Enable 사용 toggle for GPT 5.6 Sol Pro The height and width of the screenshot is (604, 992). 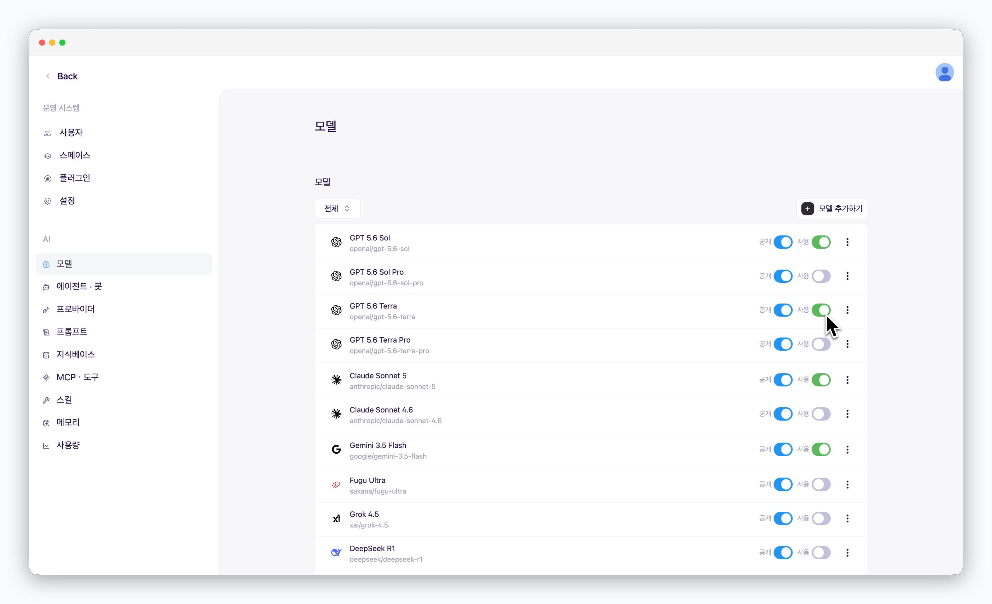[821, 276]
